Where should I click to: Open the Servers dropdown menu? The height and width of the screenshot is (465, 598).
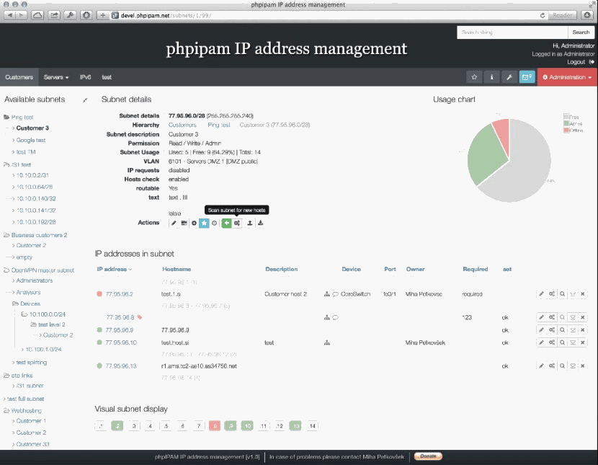(56, 77)
